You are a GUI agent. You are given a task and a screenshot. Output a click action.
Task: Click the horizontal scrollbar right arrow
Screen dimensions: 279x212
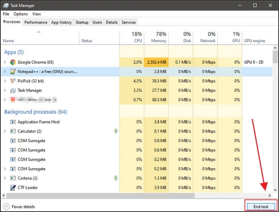[270, 195]
